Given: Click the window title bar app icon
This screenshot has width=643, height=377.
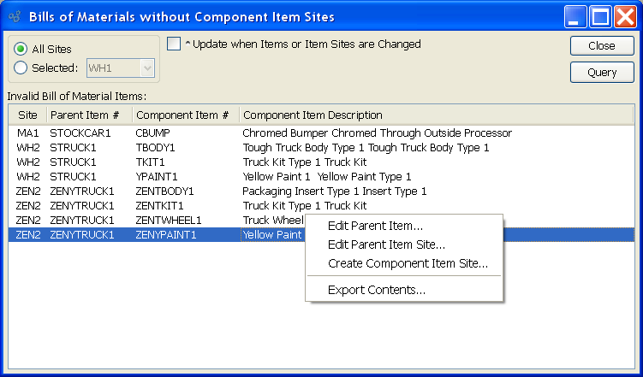Looking at the screenshot, I should pyautogui.click(x=14, y=16).
